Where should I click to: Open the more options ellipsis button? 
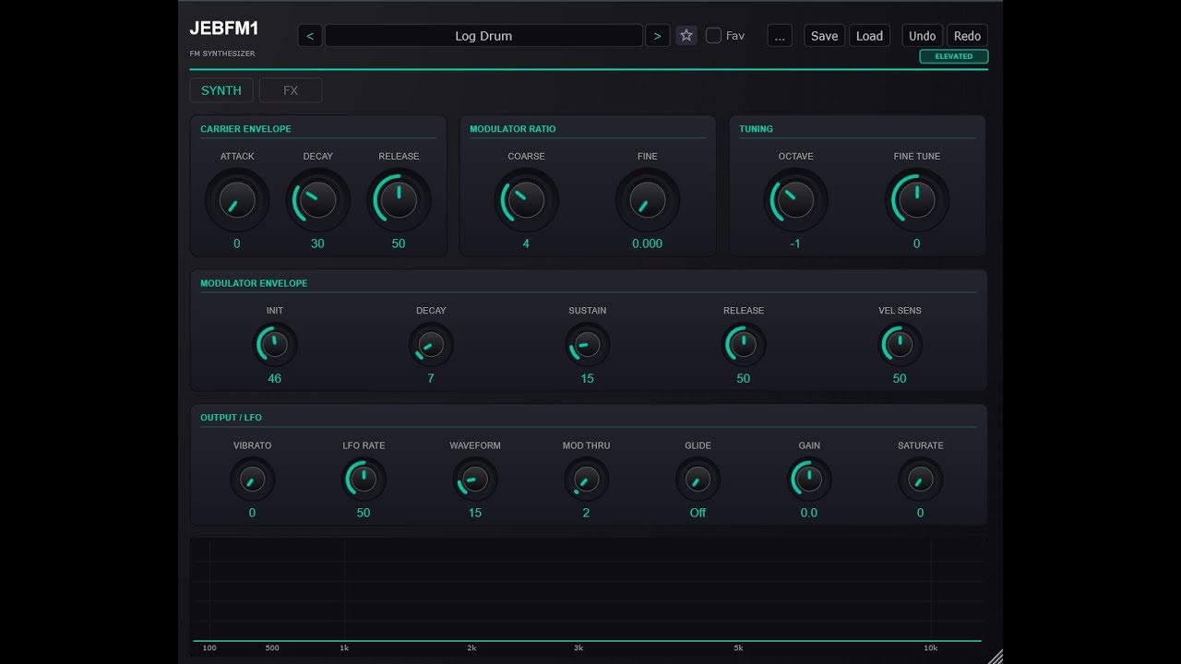pyautogui.click(x=780, y=36)
